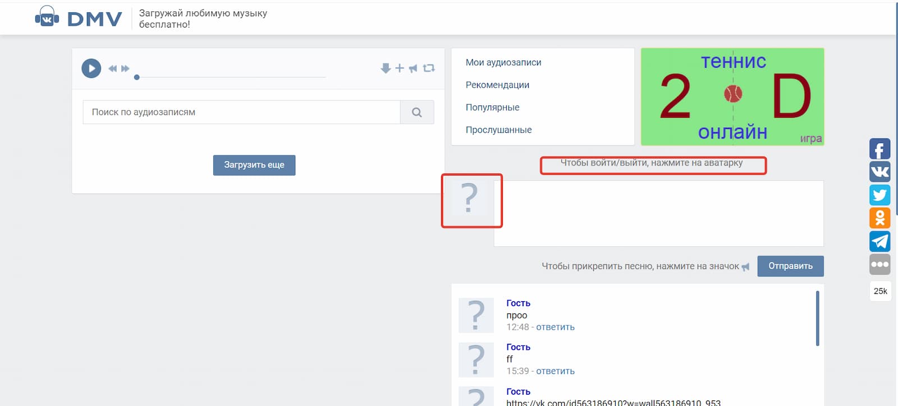Share page via Telegram icon
The height and width of the screenshot is (406, 898).
tap(879, 241)
